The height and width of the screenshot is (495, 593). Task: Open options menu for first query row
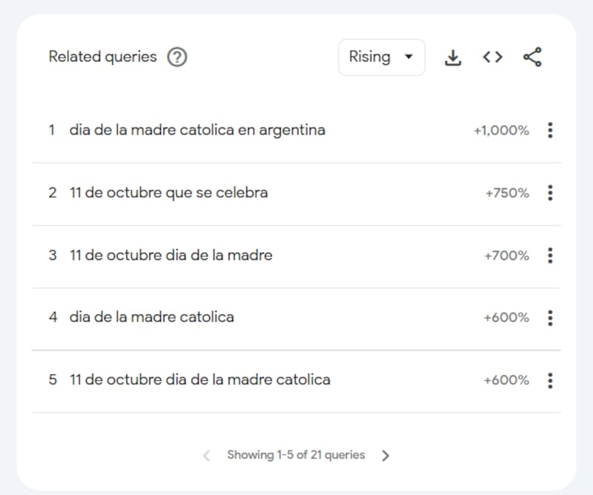click(x=550, y=130)
